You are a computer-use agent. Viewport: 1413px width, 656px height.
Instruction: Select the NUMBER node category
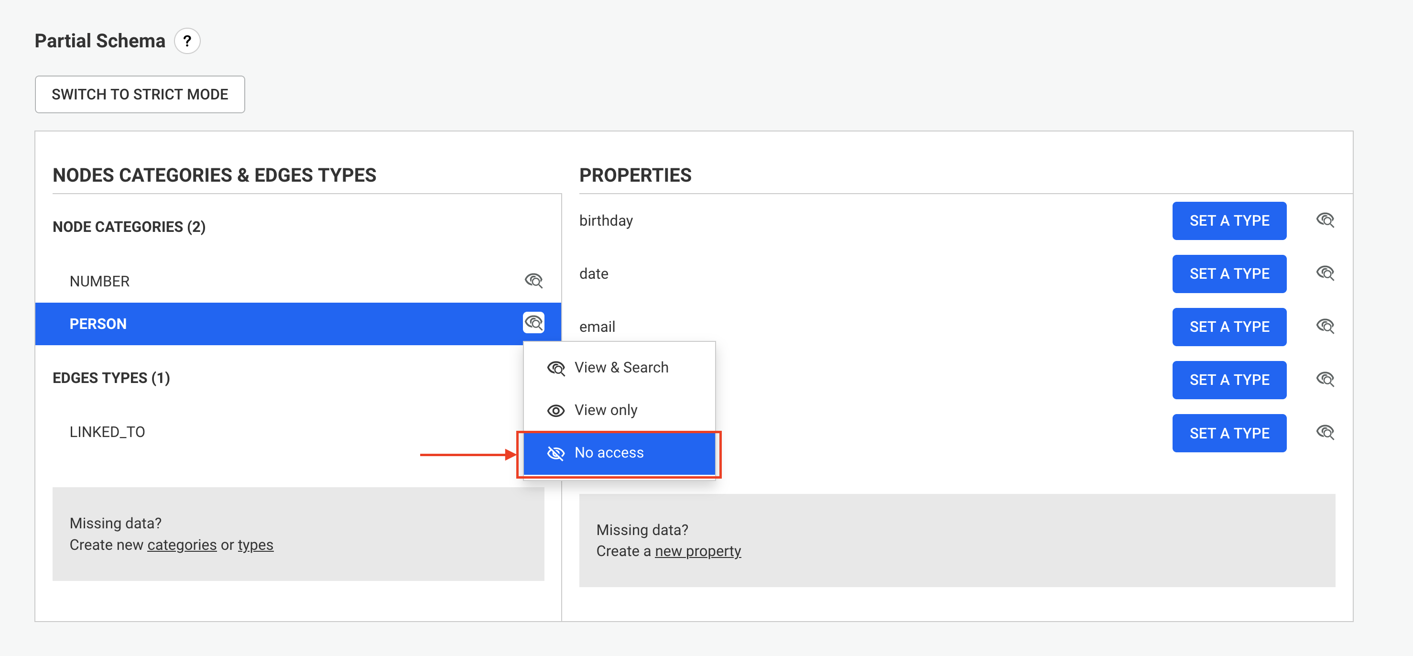pos(100,281)
